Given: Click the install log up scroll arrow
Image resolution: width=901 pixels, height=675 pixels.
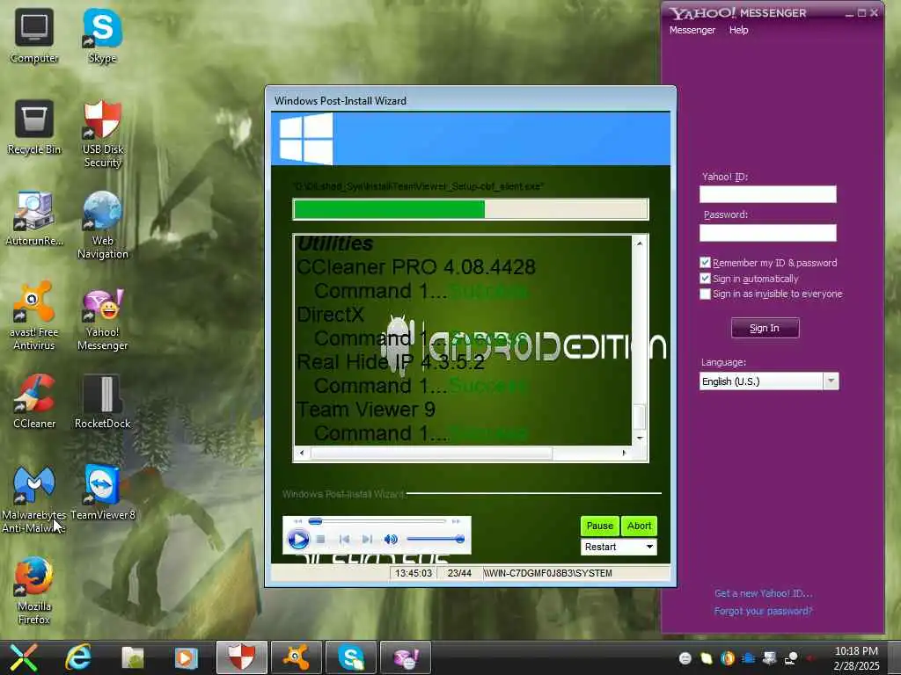Looking at the screenshot, I should tap(640, 244).
